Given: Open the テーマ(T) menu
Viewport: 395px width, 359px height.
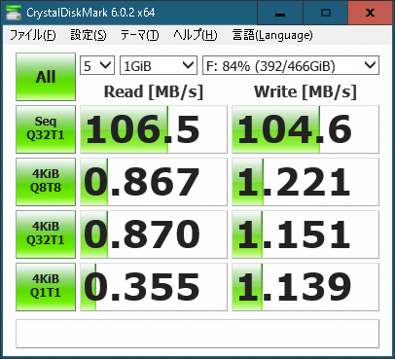Looking at the screenshot, I should 140,35.
